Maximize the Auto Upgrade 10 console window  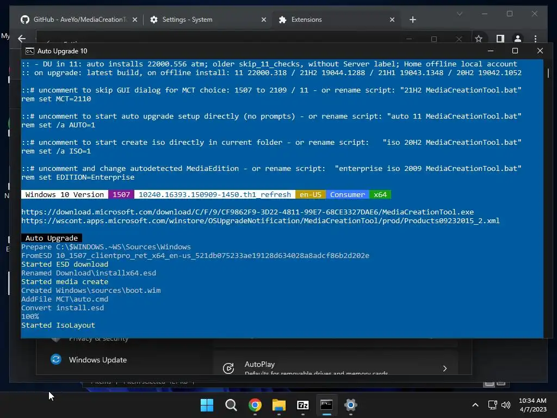point(515,51)
